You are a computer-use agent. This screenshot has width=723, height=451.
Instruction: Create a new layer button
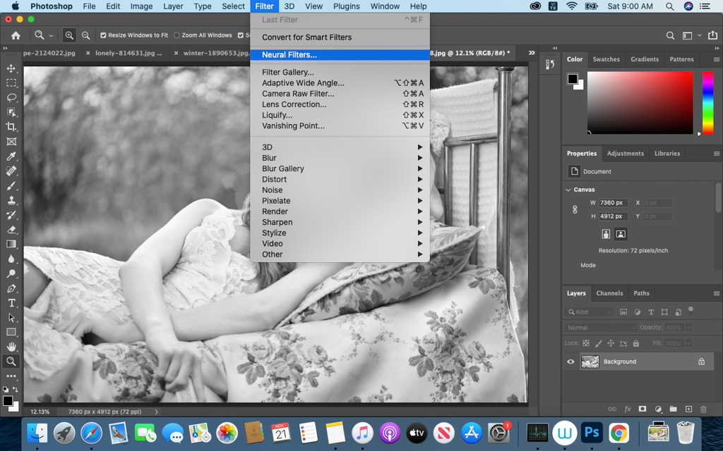[x=688, y=409]
